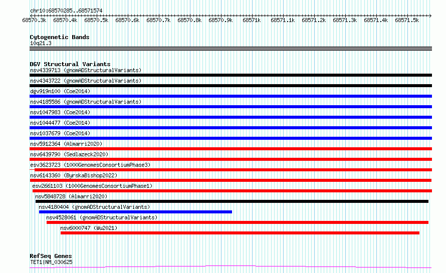Screen dimensions: 446x273
Task: Click the 68571.2k ruler tick
Action: coord(314,20)
